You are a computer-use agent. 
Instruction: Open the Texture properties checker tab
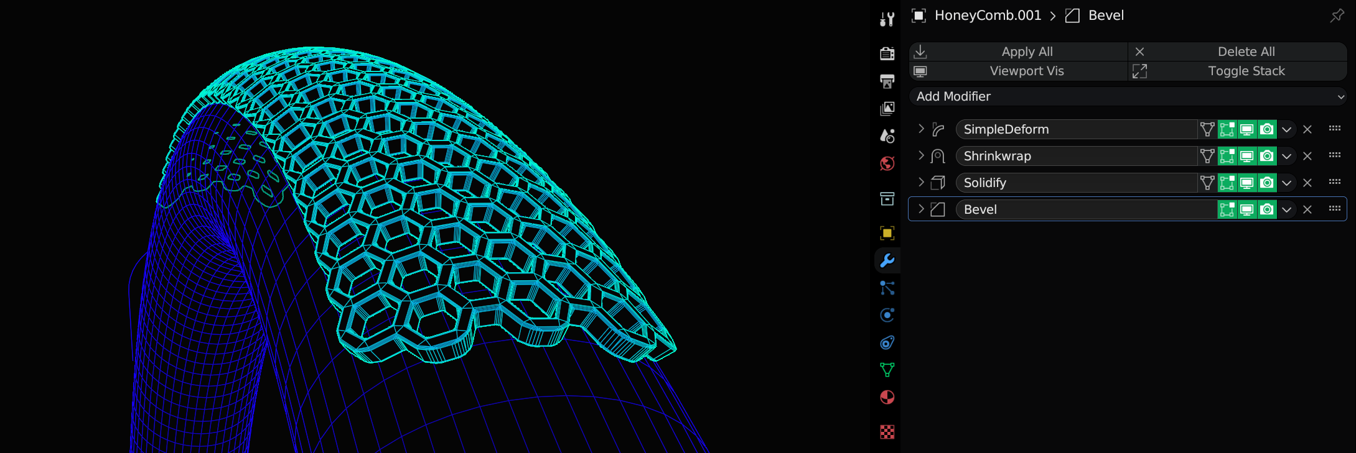pos(887,432)
